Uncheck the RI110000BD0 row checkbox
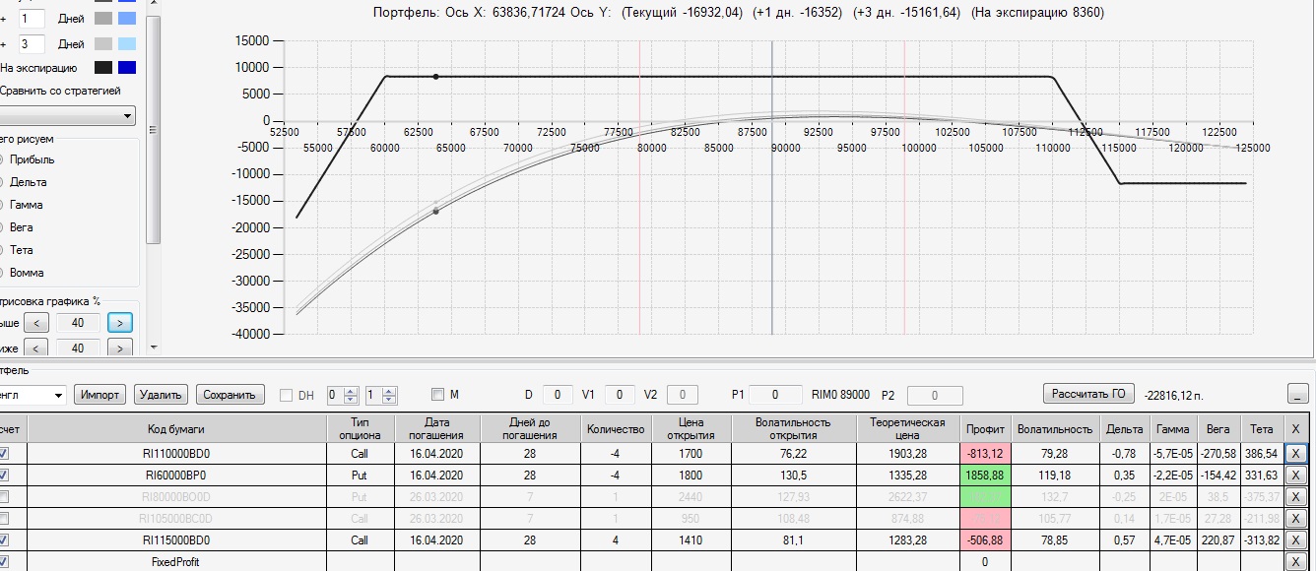 click(4, 454)
